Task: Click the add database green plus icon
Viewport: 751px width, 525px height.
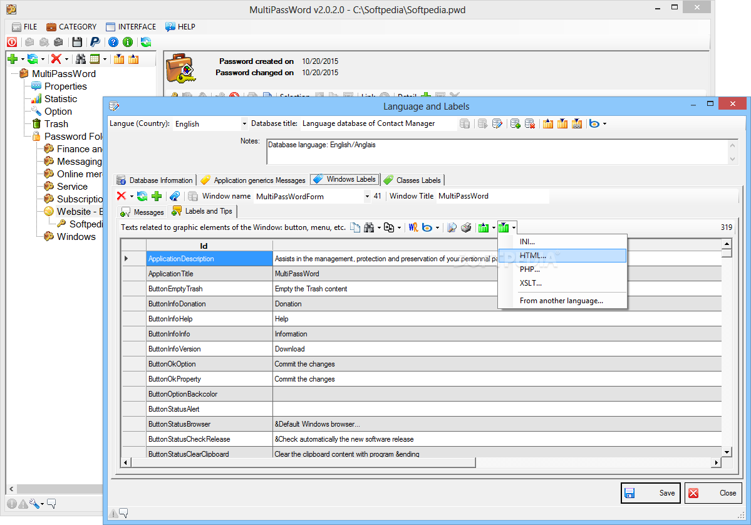Action: click(515, 123)
